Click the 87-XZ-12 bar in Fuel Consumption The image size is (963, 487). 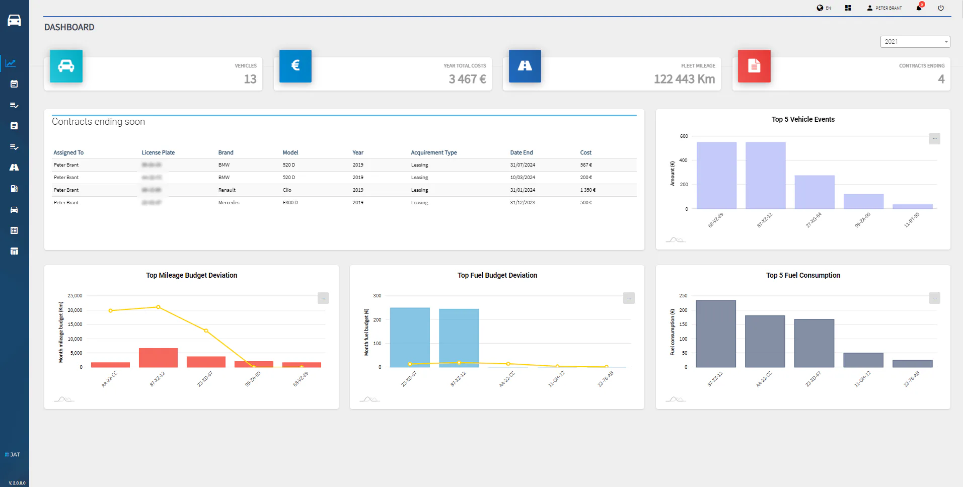(716, 334)
